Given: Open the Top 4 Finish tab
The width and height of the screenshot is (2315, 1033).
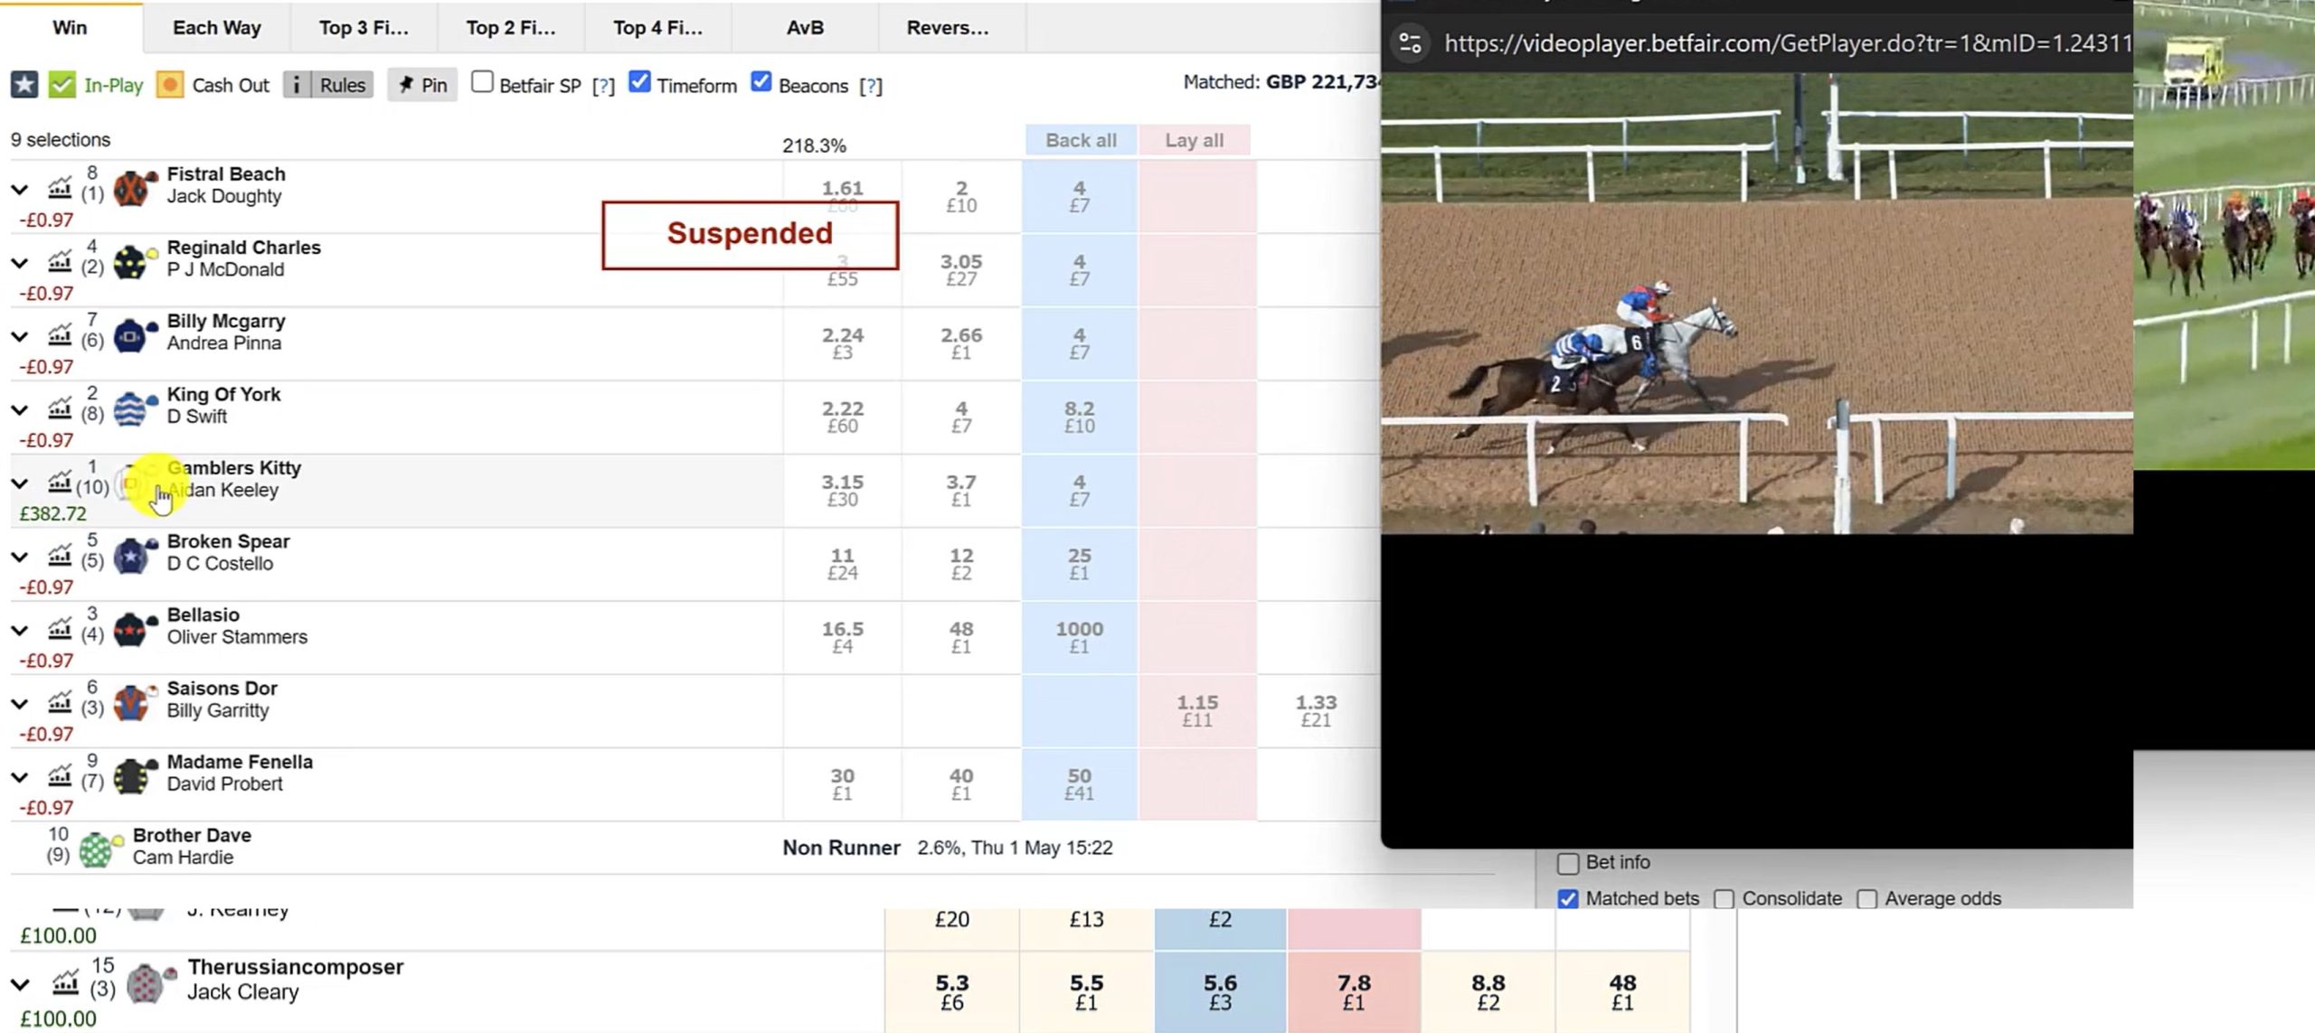Looking at the screenshot, I should (658, 28).
